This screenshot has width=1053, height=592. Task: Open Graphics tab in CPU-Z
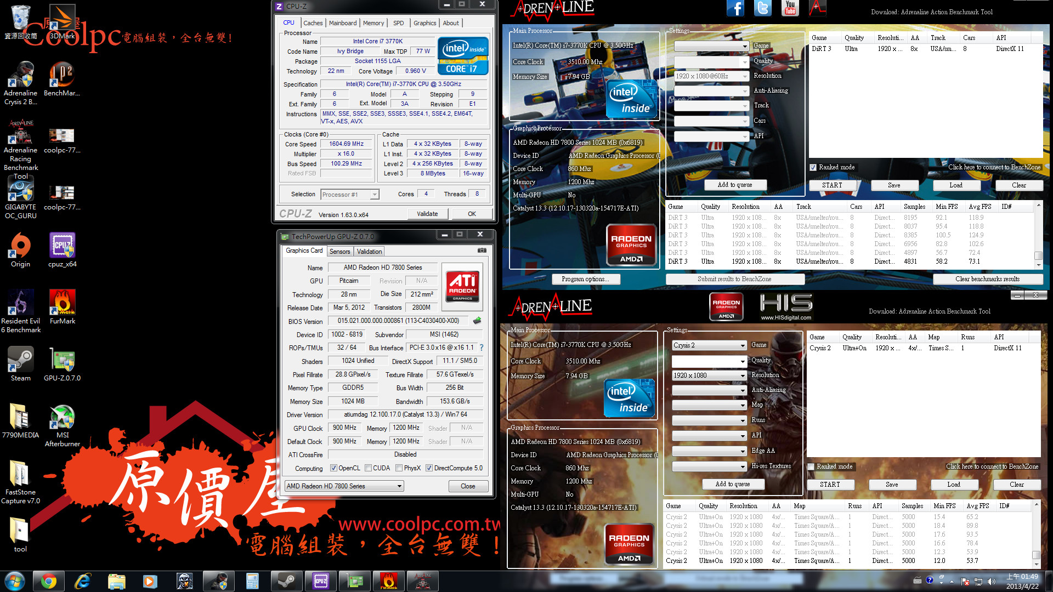(425, 23)
